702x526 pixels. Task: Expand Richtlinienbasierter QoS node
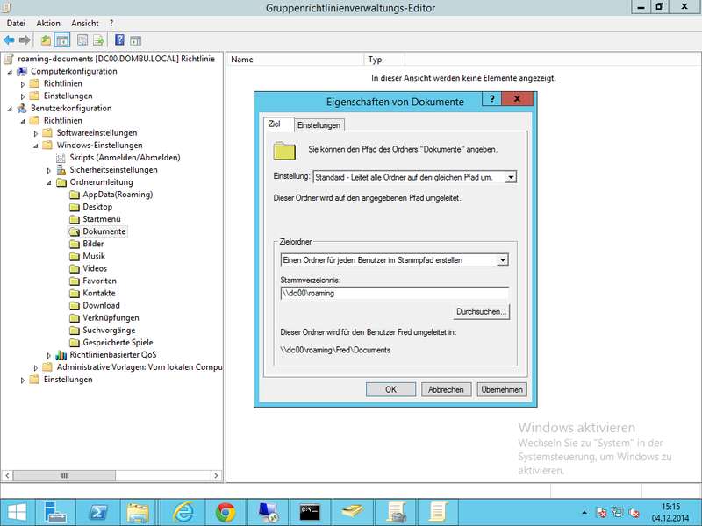[48, 355]
